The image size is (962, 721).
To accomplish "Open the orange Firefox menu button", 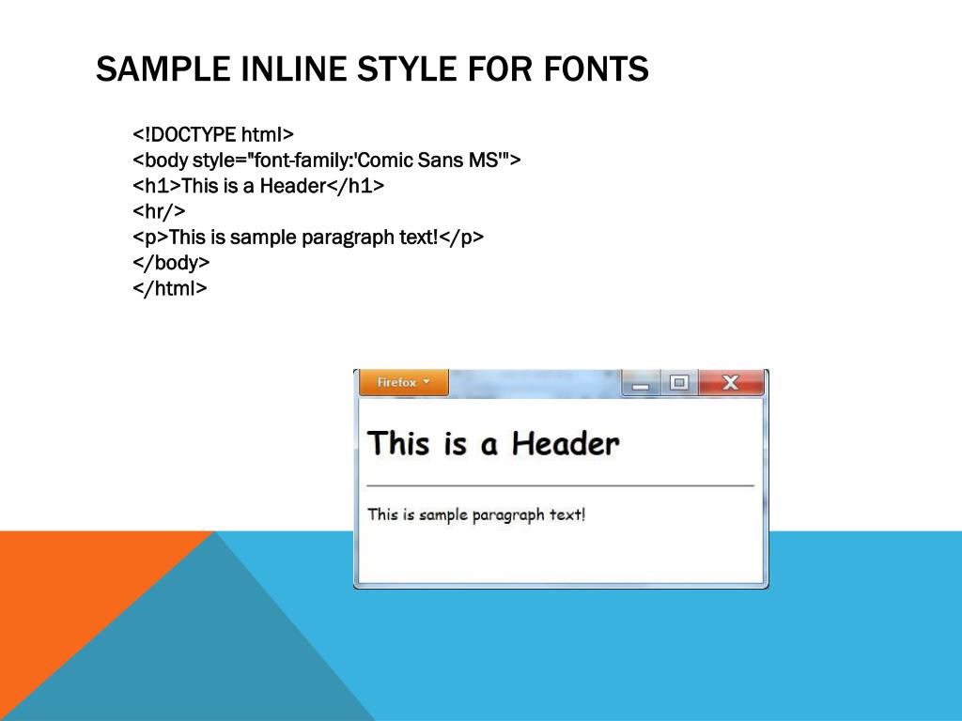I will click(404, 383).
